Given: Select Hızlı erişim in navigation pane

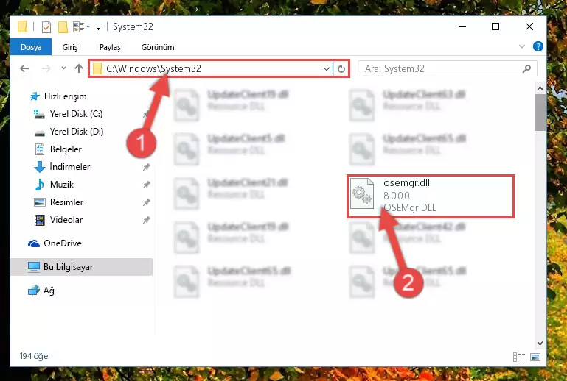Looking at the screenshot, I should click(65, 96).
